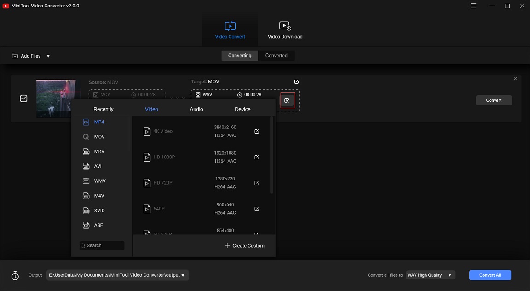Choose the 640P preset
This screenshot has width=530, height=291.
pos(202,209)
